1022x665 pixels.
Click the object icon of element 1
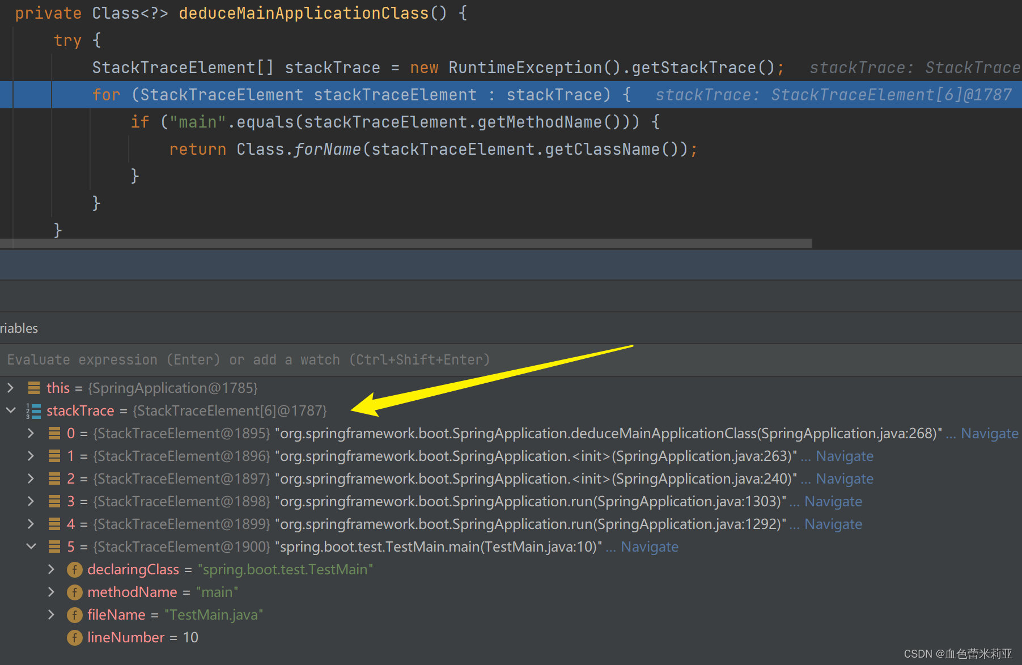[54, 456]
